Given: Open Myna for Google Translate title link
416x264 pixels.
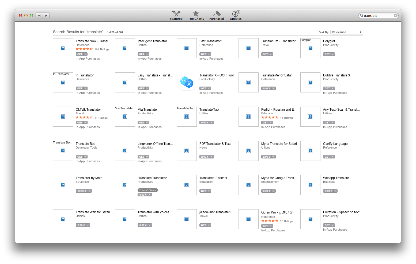Looking at the screenshot, I should (279, 178).
